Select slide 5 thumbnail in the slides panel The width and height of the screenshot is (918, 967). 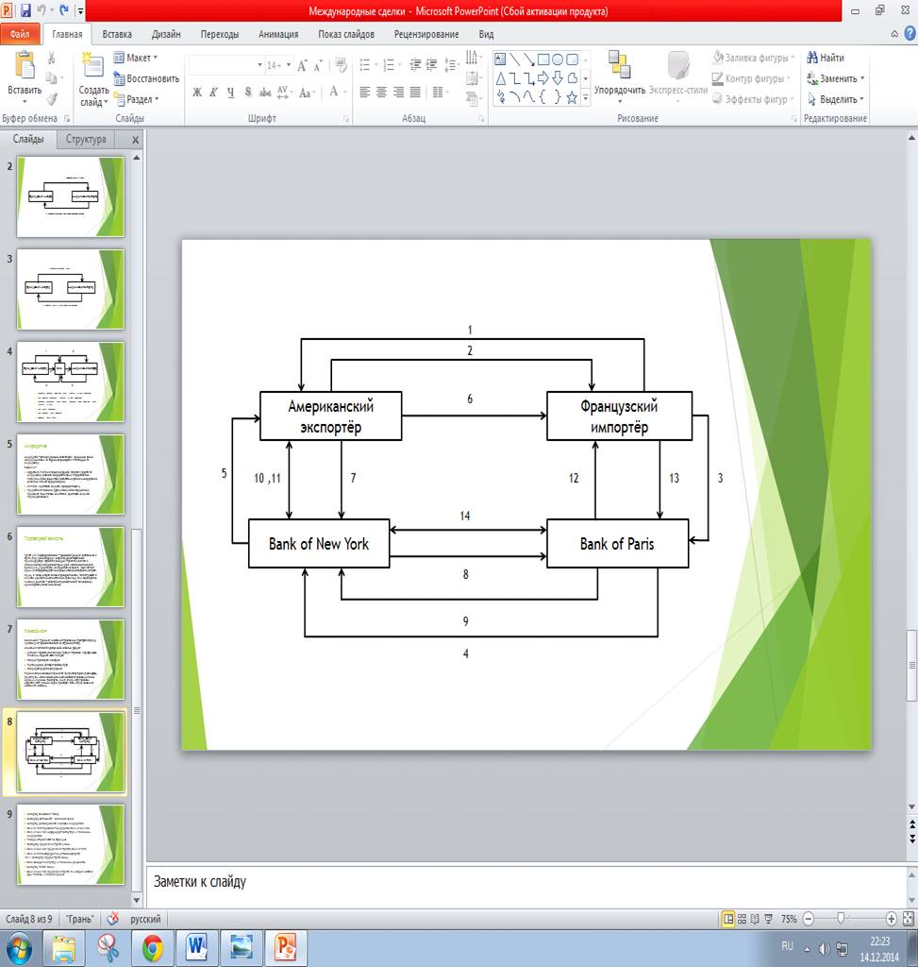[71, 474]
